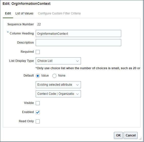
Task: Open the Existing selected attribute dropdown
Action: point(58,85)
